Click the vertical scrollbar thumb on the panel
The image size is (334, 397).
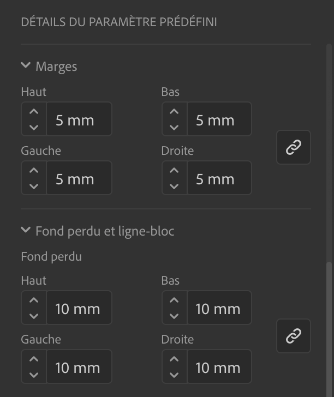click(x=329, y=329)
